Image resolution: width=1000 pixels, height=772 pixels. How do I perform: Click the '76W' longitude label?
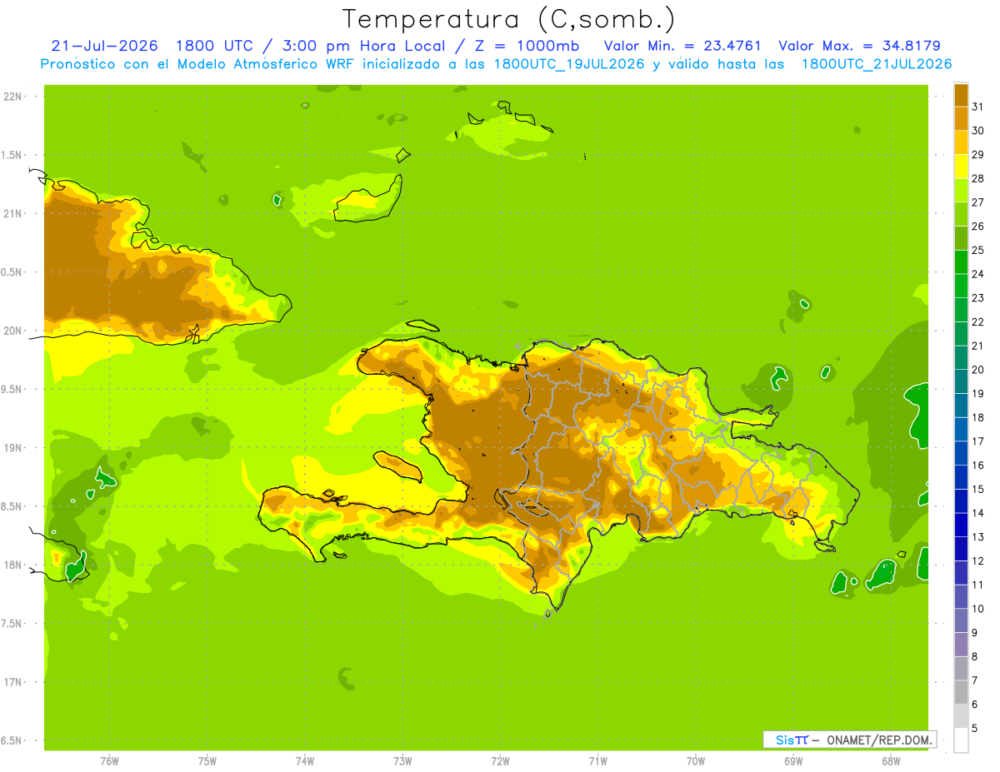(x=109, y=760)
